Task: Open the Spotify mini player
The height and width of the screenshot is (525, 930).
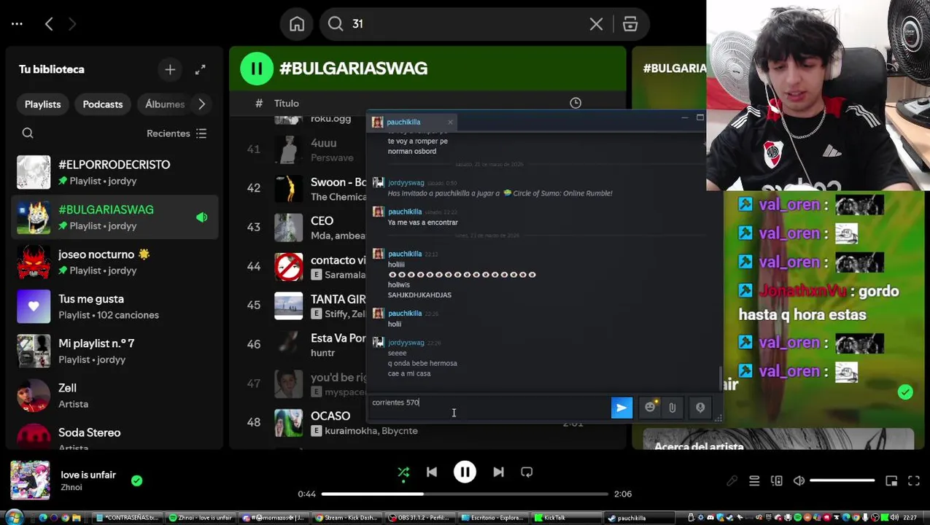Action: pos(891,481)
